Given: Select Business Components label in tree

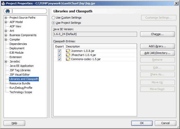Looking at the screenshot, I should click(x=23, y=35).
